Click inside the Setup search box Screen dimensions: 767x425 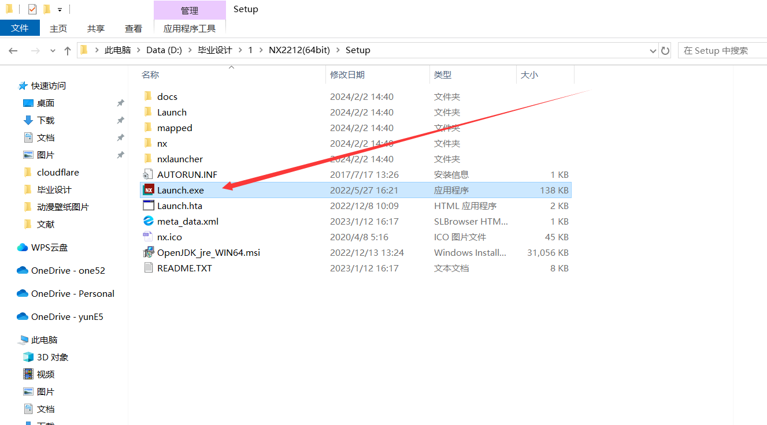tap(722, 50)
